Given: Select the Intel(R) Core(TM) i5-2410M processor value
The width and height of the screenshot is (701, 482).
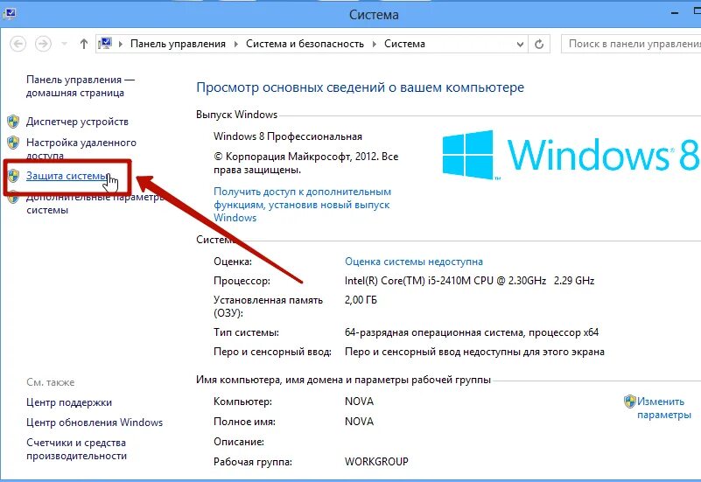Looking at the screenshot, I should click(x=469, y=281).
